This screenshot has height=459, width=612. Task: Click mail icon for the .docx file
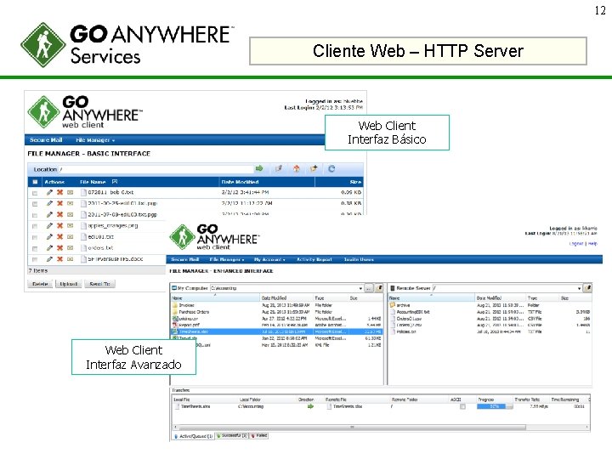[x=71, y=258]
